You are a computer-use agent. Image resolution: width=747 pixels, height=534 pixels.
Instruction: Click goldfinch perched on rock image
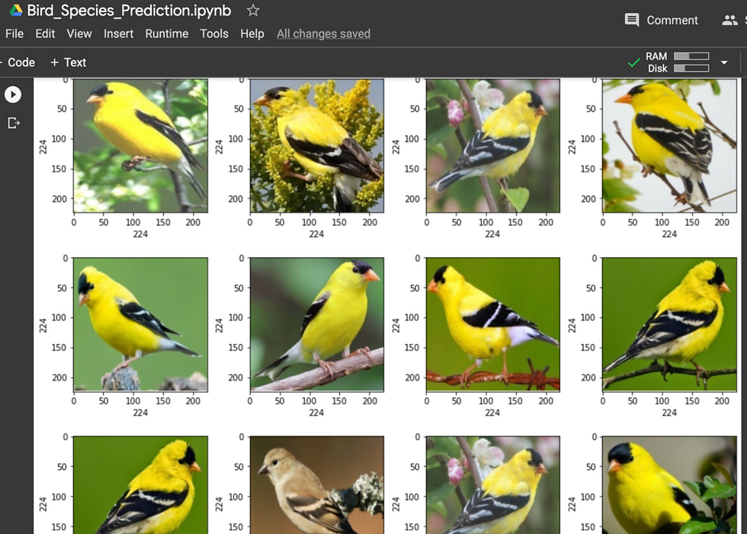click(x=140, y=325)
